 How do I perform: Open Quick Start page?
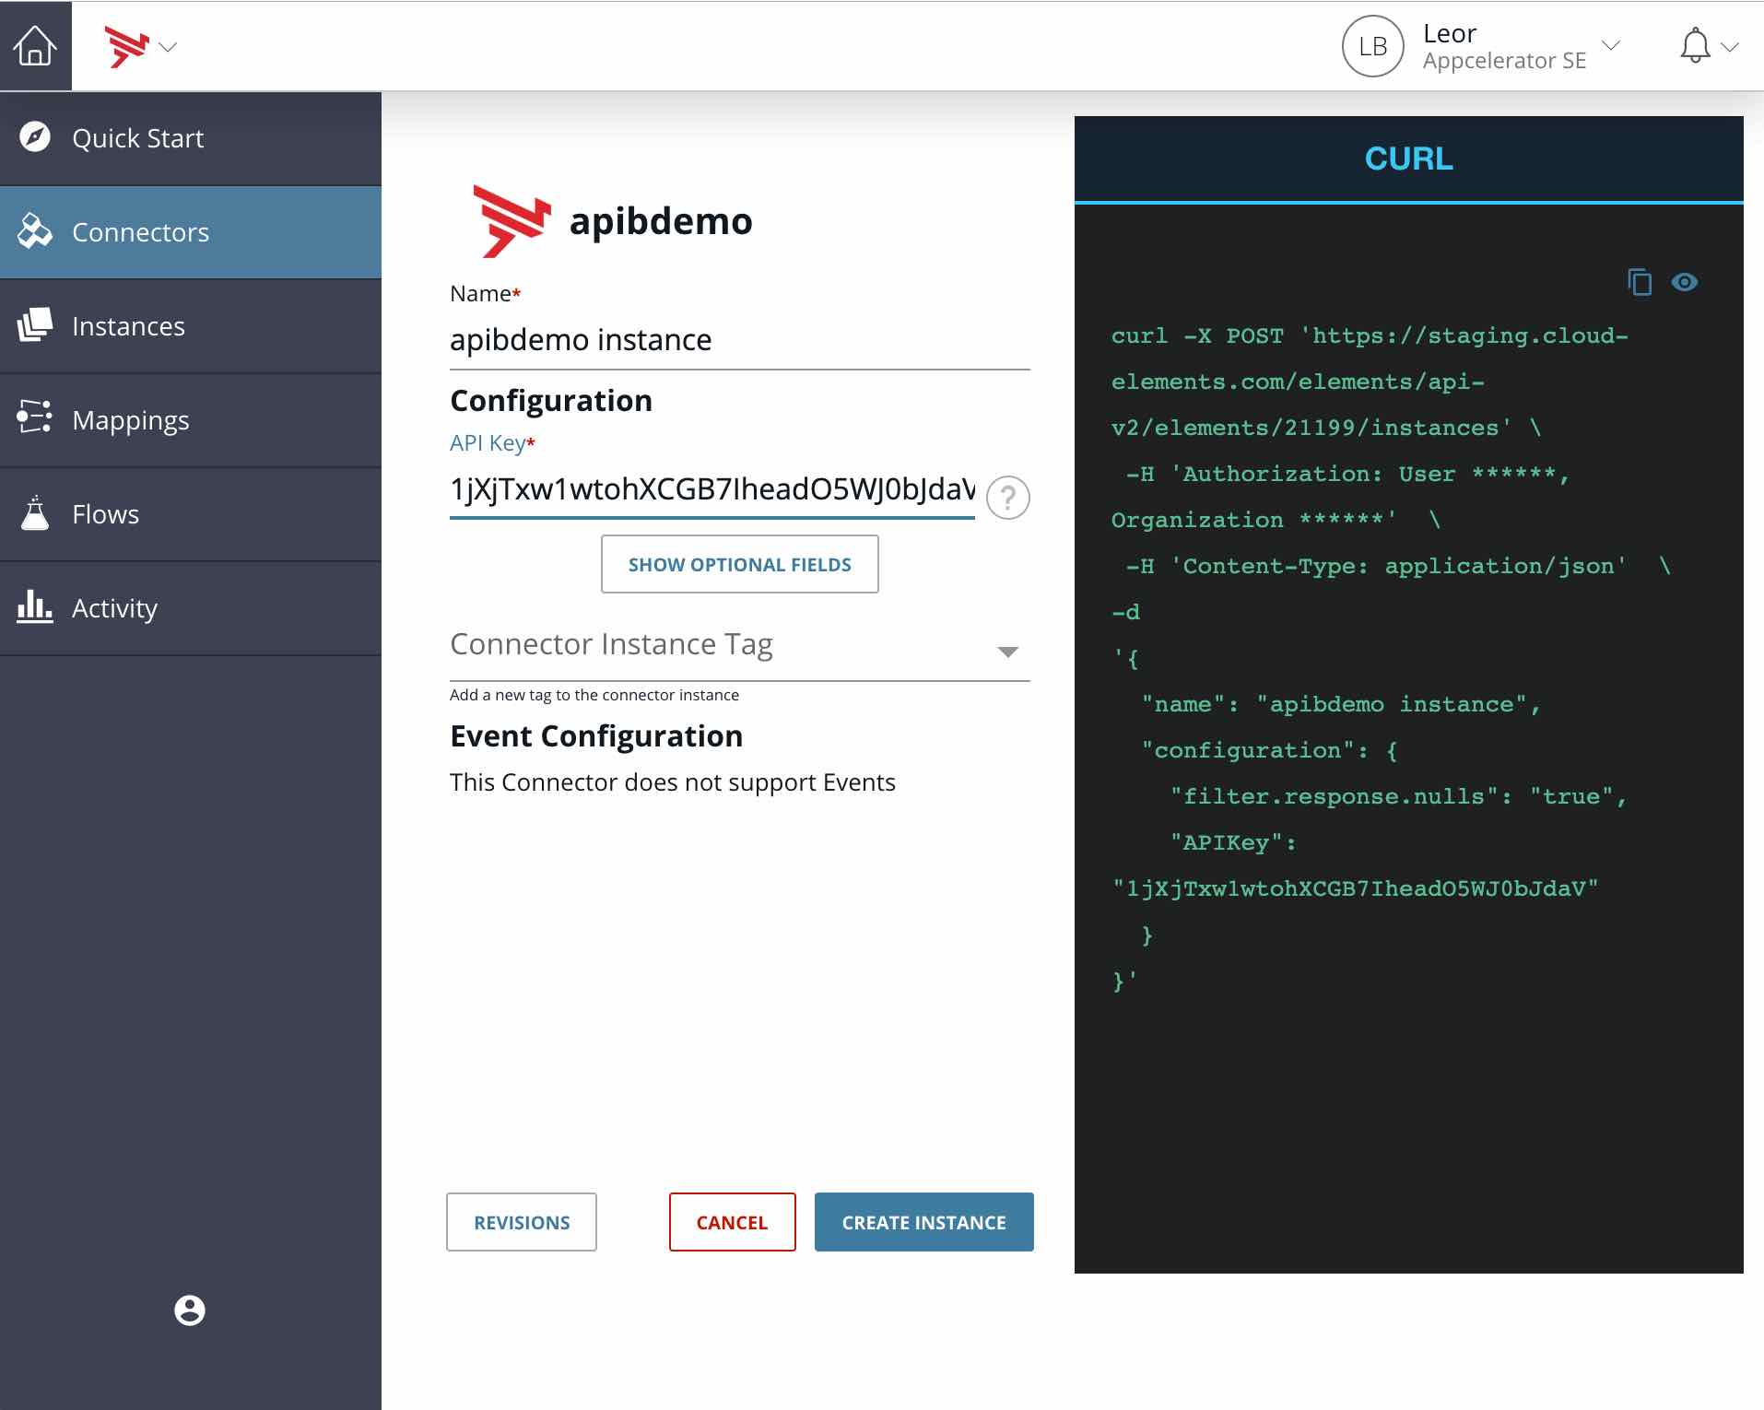[191, 138]
